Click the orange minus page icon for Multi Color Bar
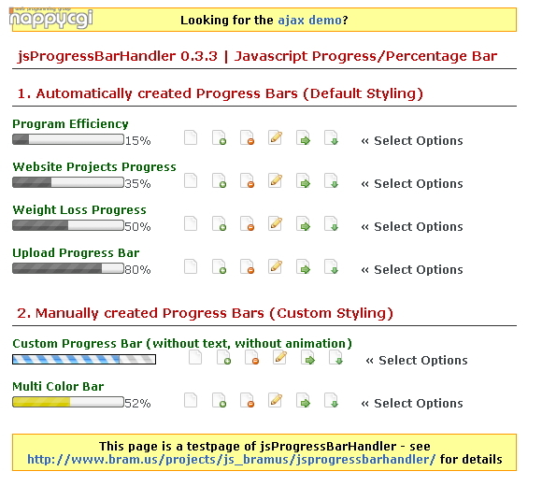Image resolution: width=542 pixels, height=500 pixels. coord(247,400)
